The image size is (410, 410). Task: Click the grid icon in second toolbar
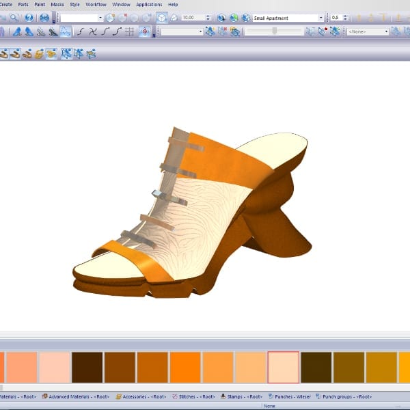point(130,31)
